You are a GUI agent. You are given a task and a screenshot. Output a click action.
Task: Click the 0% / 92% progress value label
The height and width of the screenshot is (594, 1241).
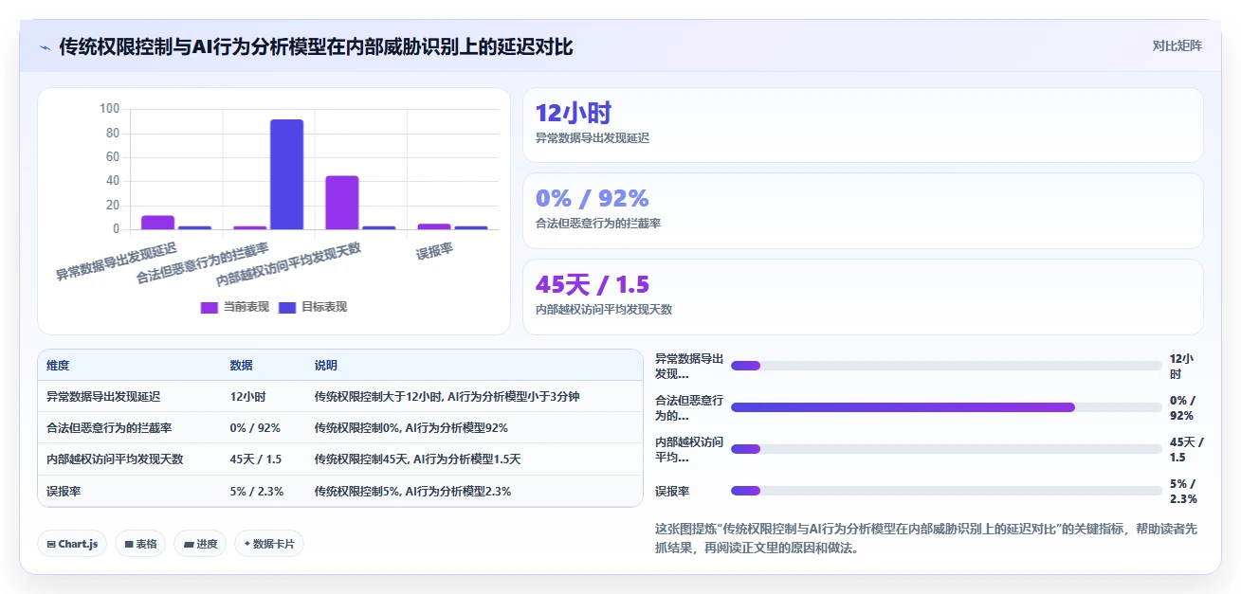pos(1183,407)
